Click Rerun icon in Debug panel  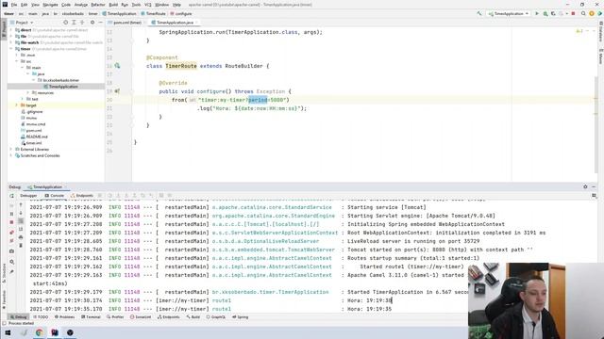pos(11,196)
